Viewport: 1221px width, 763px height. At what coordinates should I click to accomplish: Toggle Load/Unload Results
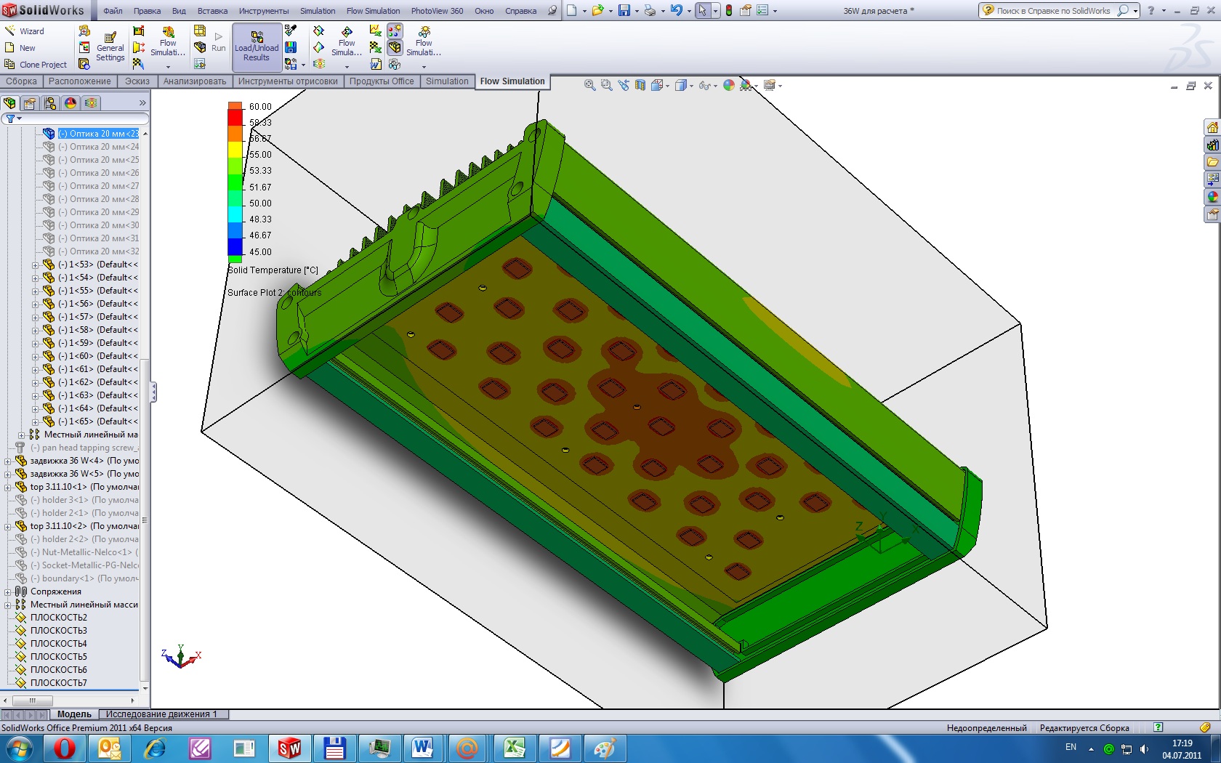click(257, 47)
